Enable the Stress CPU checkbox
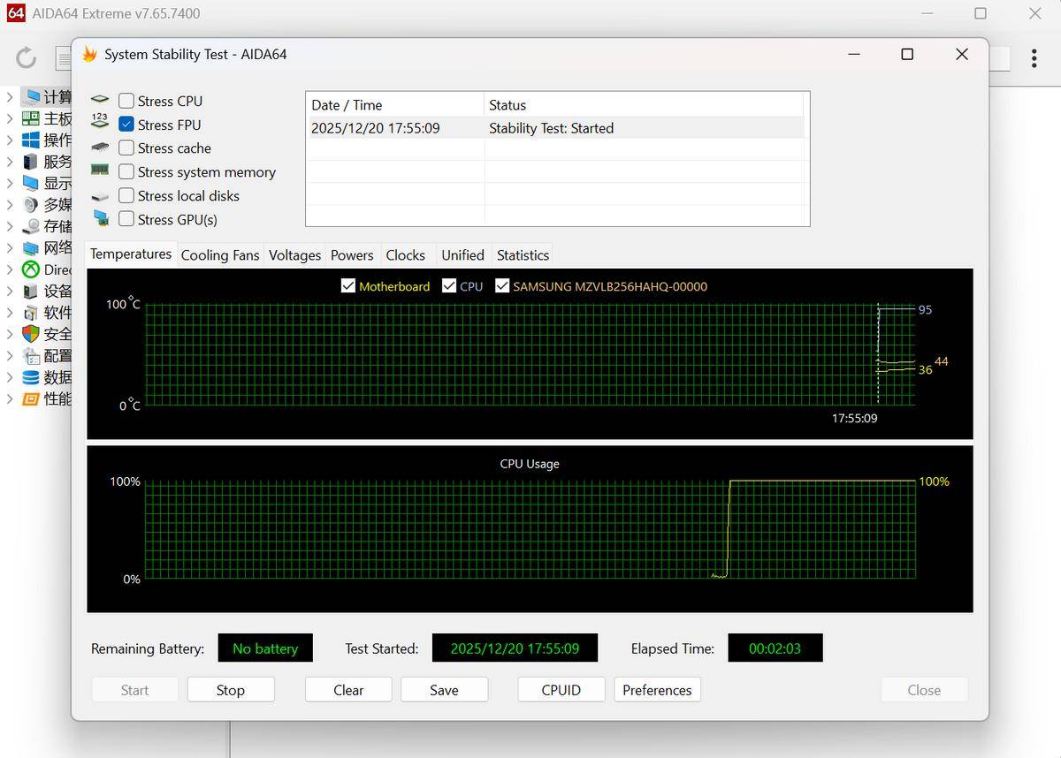1061x758 pixels. [x=126, y=101]
